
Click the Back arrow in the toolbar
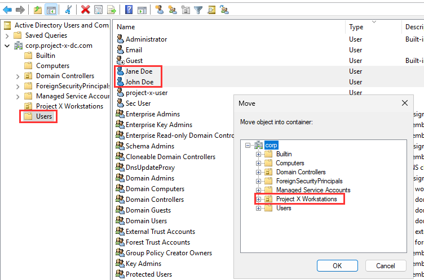[x=7, y=10]
